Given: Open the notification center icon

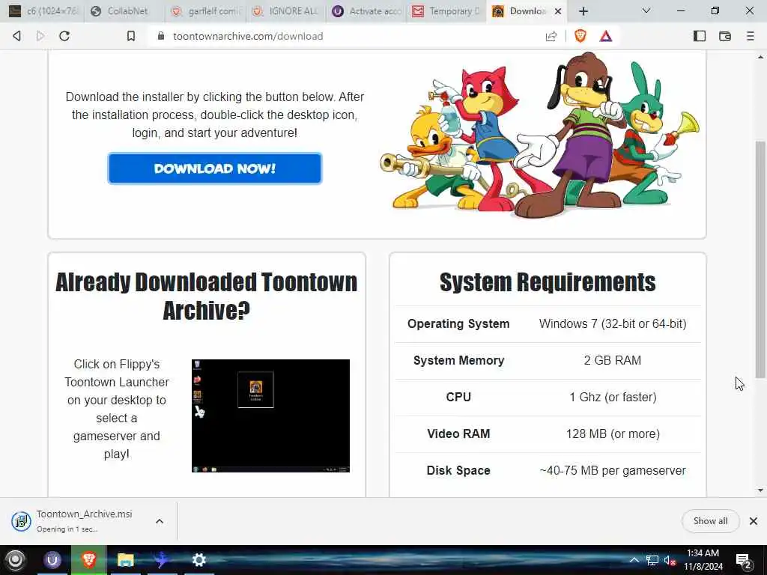Looking at the screenshot, I should point(743,560).
